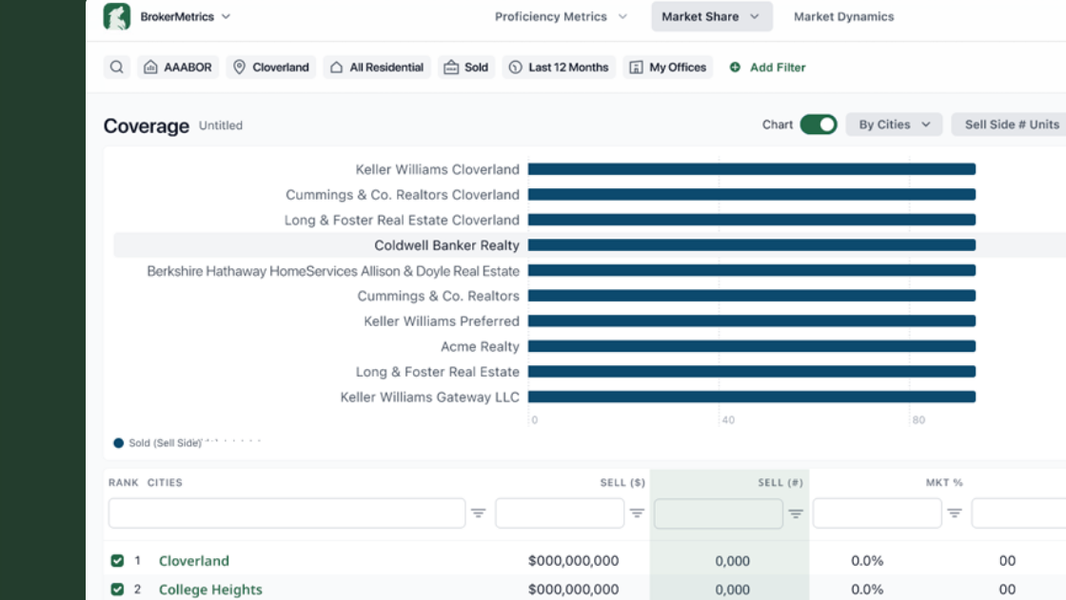Click the Keller Williams Preferred label

click(442, 320)
